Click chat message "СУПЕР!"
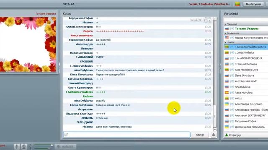 click(100, 57)
